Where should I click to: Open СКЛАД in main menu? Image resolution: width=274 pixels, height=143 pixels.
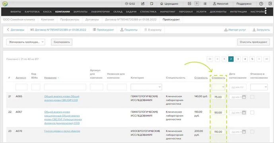118,11
